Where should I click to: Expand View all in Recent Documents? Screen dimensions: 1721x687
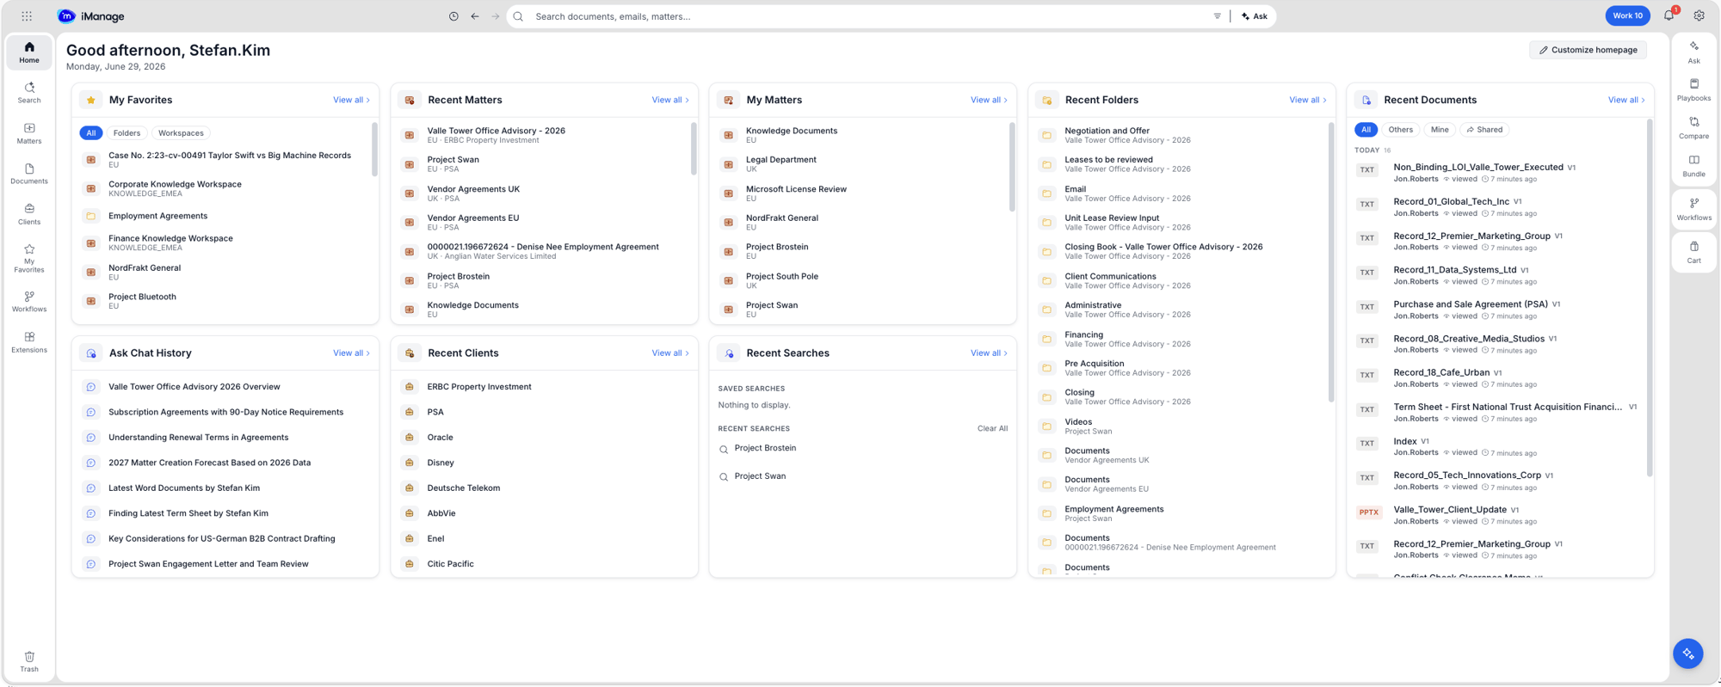[1626, 100]
